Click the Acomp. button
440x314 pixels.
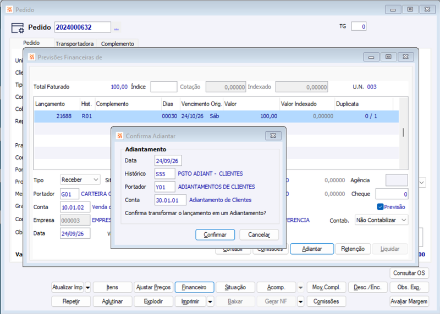click(x=276, y=288)
